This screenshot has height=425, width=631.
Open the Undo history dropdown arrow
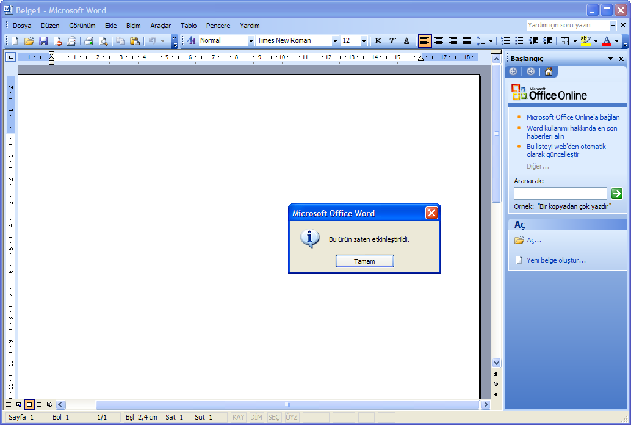tap(162, 41)
